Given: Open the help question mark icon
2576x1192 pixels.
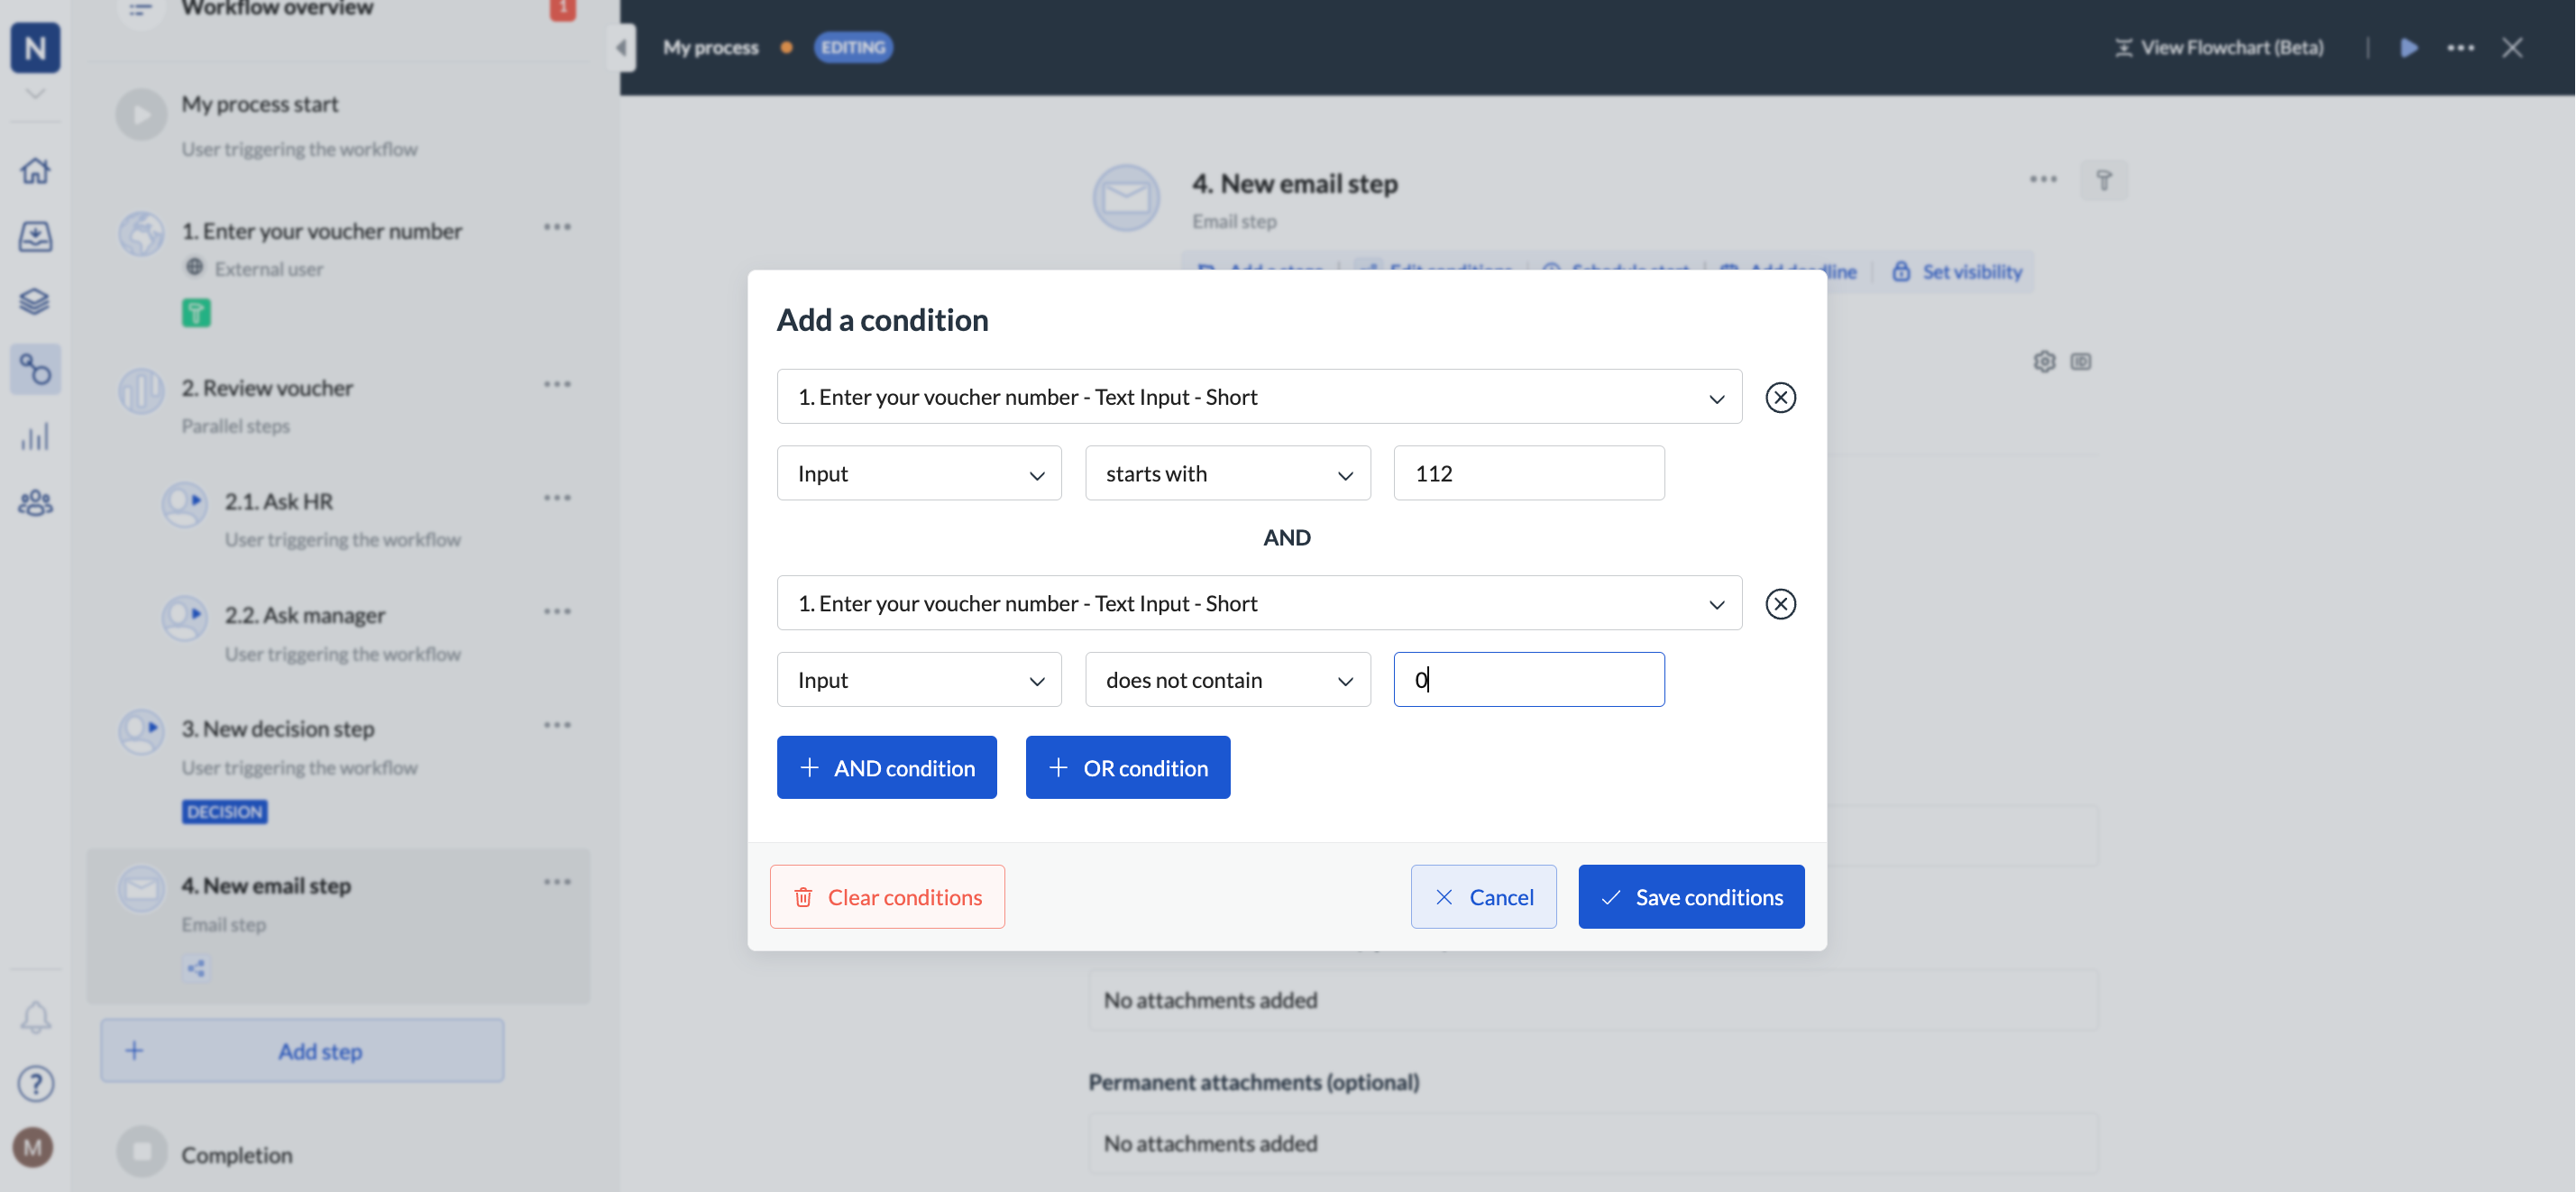Looking at the screenshot, I should [35, 1083].
